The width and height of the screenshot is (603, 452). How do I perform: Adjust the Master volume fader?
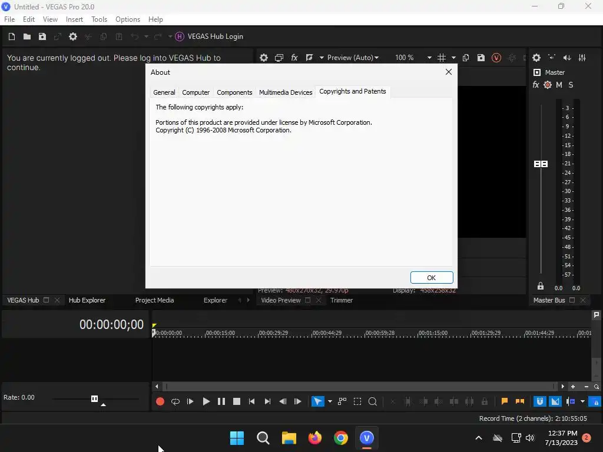541,164
